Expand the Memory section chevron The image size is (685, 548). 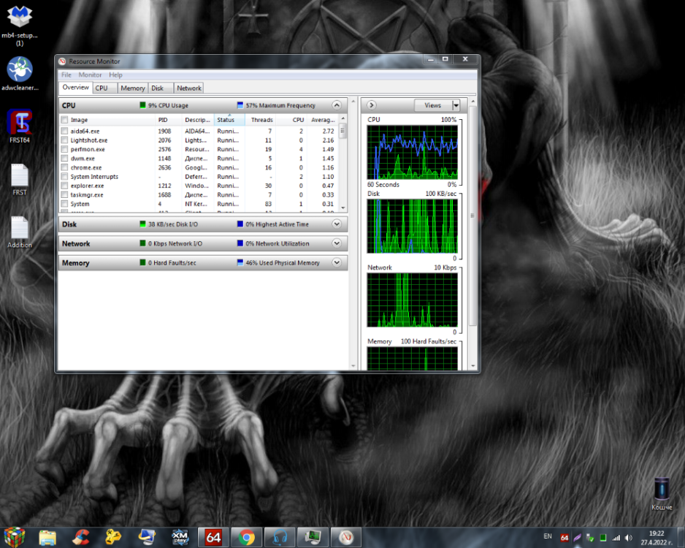(337, 262)
